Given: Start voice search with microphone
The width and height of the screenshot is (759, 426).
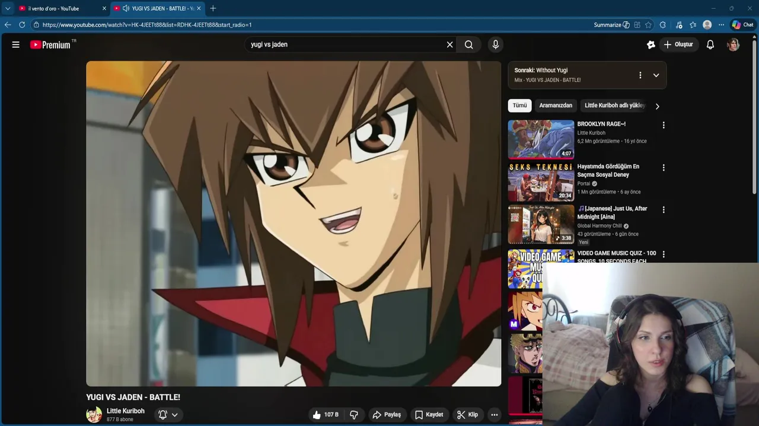Looking at the screenshot, I should point(496,44).
